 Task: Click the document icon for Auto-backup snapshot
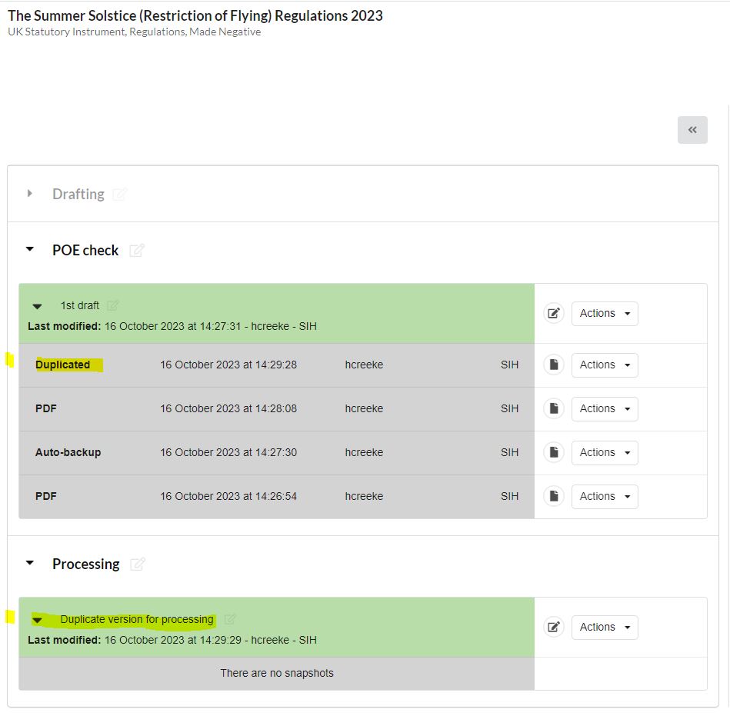point(554,453)
